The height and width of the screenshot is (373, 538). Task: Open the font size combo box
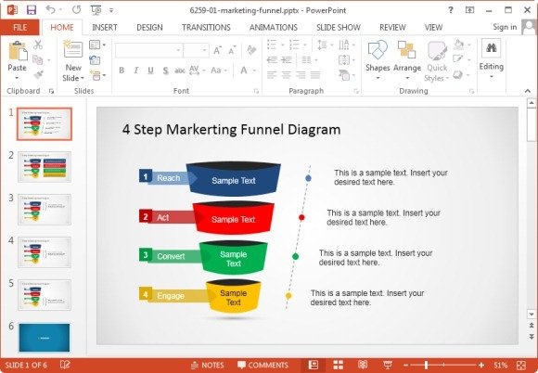(196, 50)
